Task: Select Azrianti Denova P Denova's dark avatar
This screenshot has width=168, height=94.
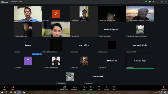Action: (x=56, y=45)
